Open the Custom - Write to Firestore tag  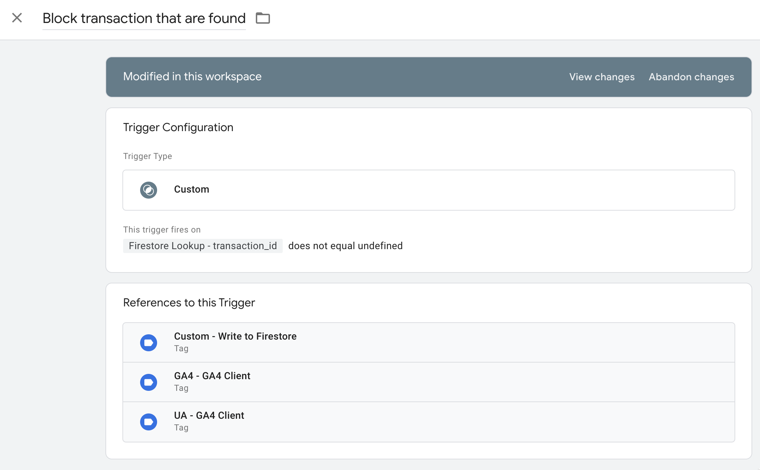coord(429,342)
